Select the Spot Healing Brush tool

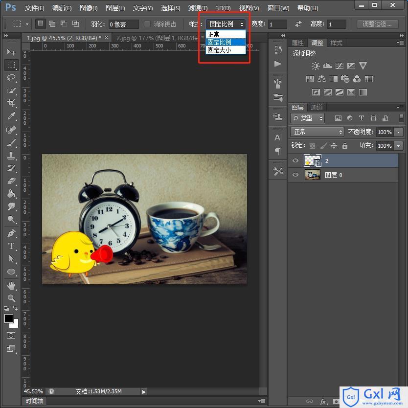[x=11, y=130]
